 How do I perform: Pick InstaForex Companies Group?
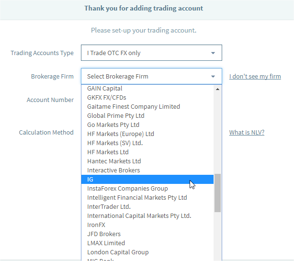[127, 189]
